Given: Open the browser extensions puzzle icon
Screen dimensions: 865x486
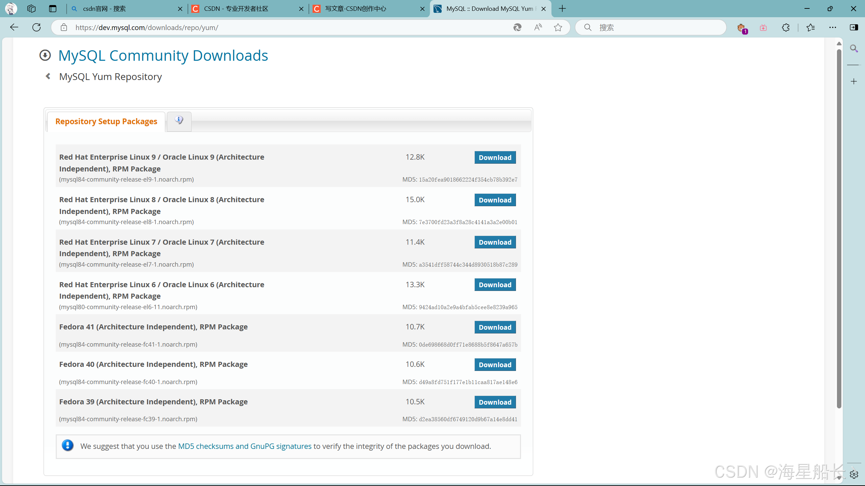Looking at the screenshot, I should pyautogui.click(x=786, y=27).
